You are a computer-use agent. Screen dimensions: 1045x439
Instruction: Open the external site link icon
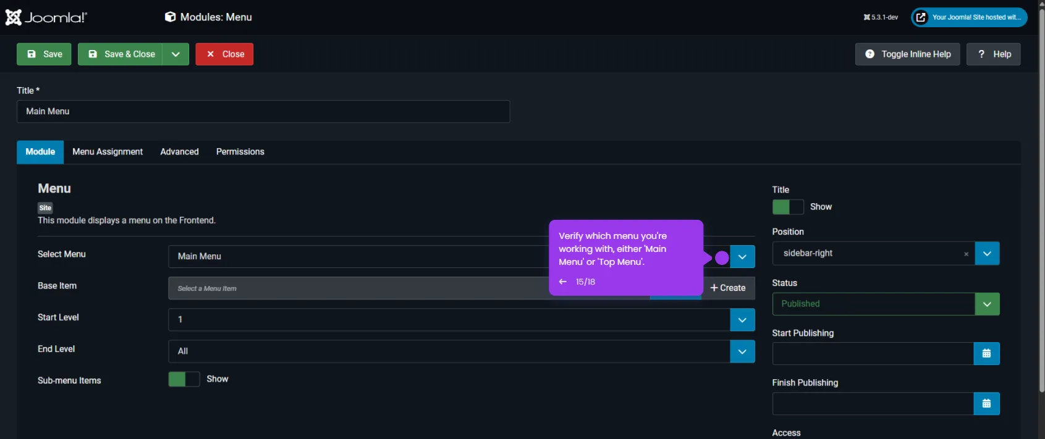pos(921,17)
